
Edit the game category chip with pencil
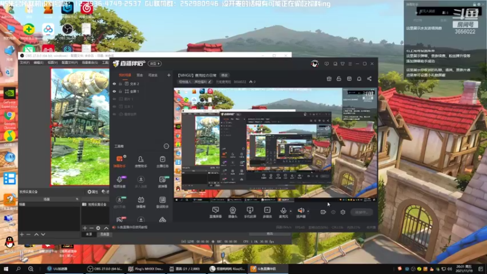pos(195,82)
